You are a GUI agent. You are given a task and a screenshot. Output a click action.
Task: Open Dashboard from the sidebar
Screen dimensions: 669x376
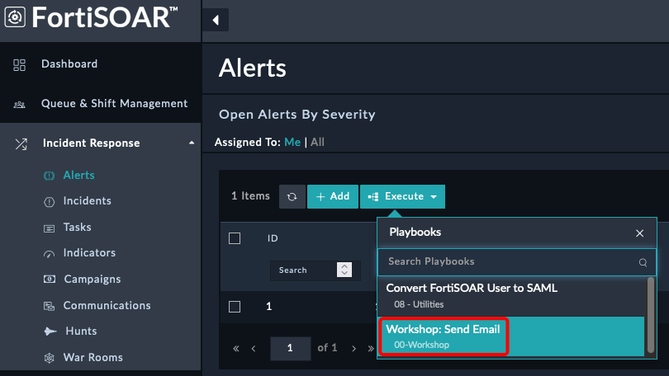coord(69,63)
